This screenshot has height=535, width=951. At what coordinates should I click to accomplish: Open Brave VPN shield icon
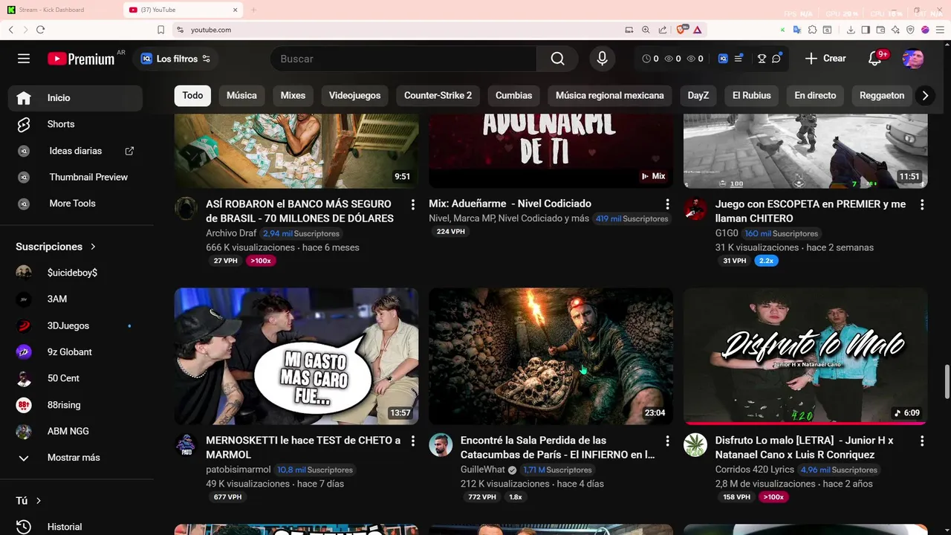point(910,30)
